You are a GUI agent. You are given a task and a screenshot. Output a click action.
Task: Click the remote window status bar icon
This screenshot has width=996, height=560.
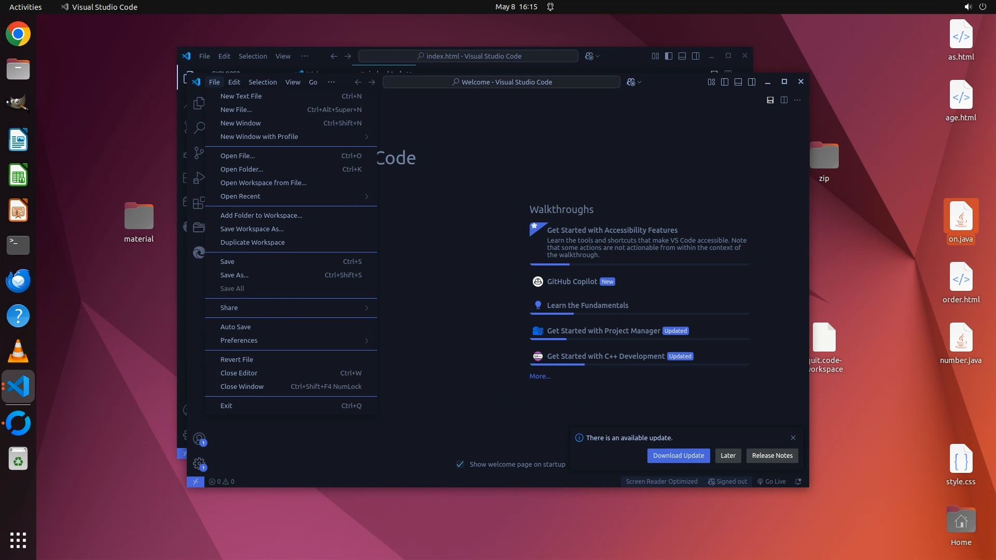tap(196, 482)
